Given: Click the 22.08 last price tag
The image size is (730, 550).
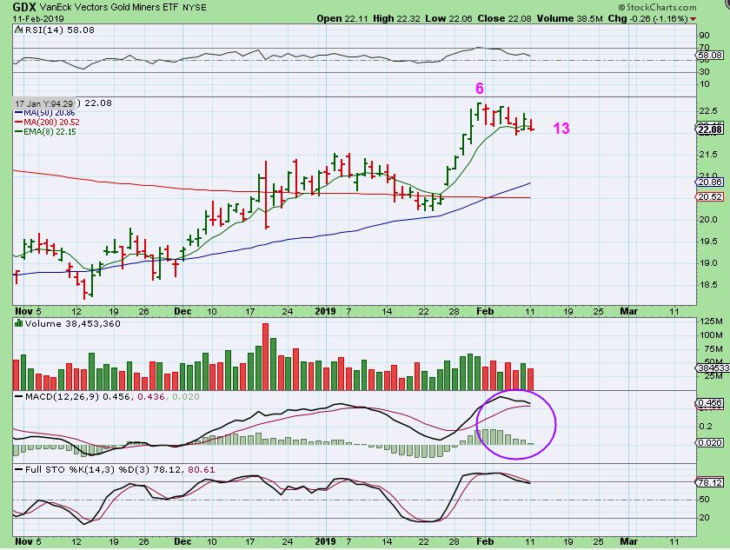Looking at the screenshot, I should click(x=711, y=129).
